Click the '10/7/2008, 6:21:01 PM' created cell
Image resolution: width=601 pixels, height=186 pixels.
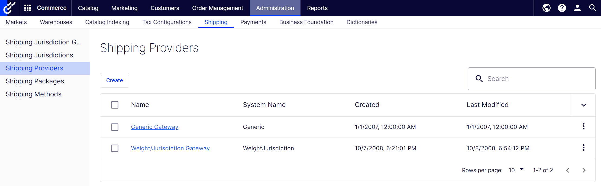coord(386,148)
